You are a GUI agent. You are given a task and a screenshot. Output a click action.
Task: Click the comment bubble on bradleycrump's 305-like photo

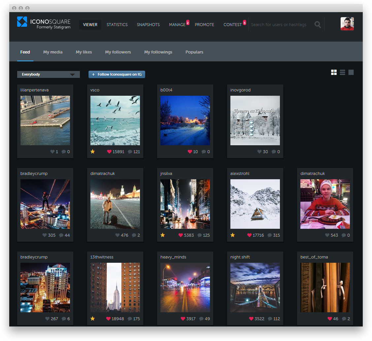click(61, 235)
